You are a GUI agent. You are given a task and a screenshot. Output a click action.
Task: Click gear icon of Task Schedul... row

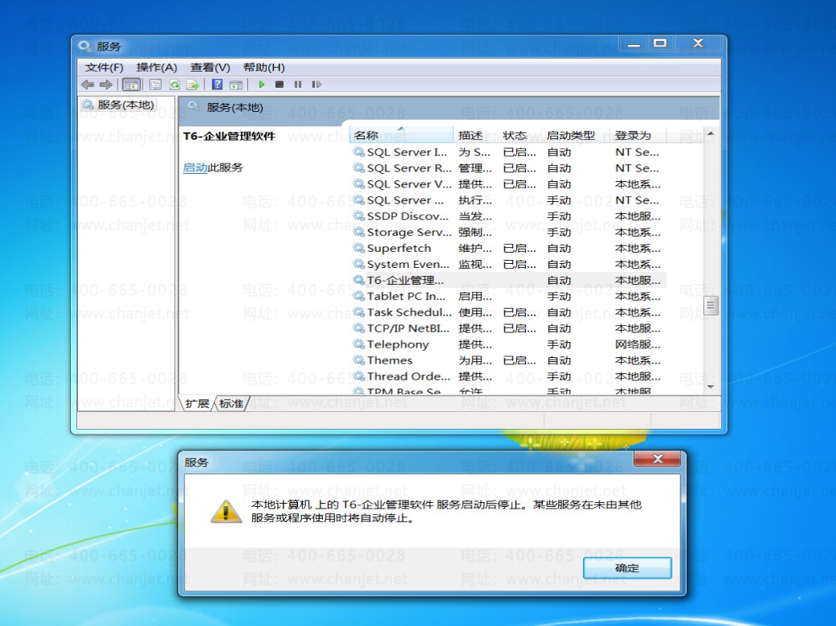click(359, 312)
